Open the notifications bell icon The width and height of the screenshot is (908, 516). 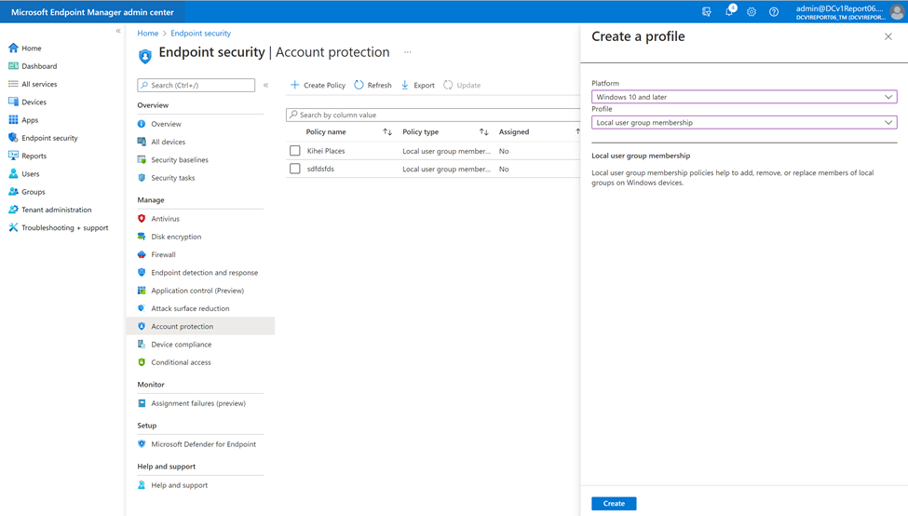pyautogui.click(x=729, y=11)
